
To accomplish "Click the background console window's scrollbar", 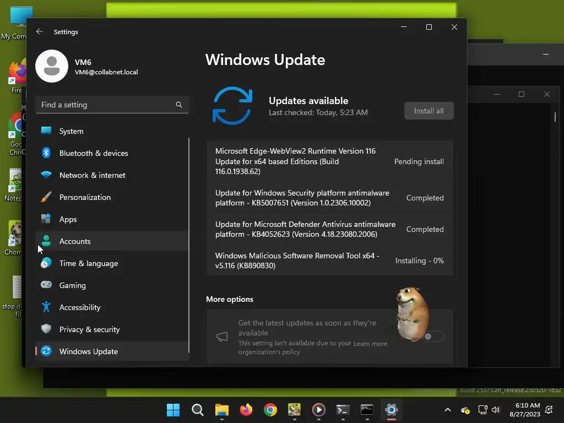I will tap(555, 117).
